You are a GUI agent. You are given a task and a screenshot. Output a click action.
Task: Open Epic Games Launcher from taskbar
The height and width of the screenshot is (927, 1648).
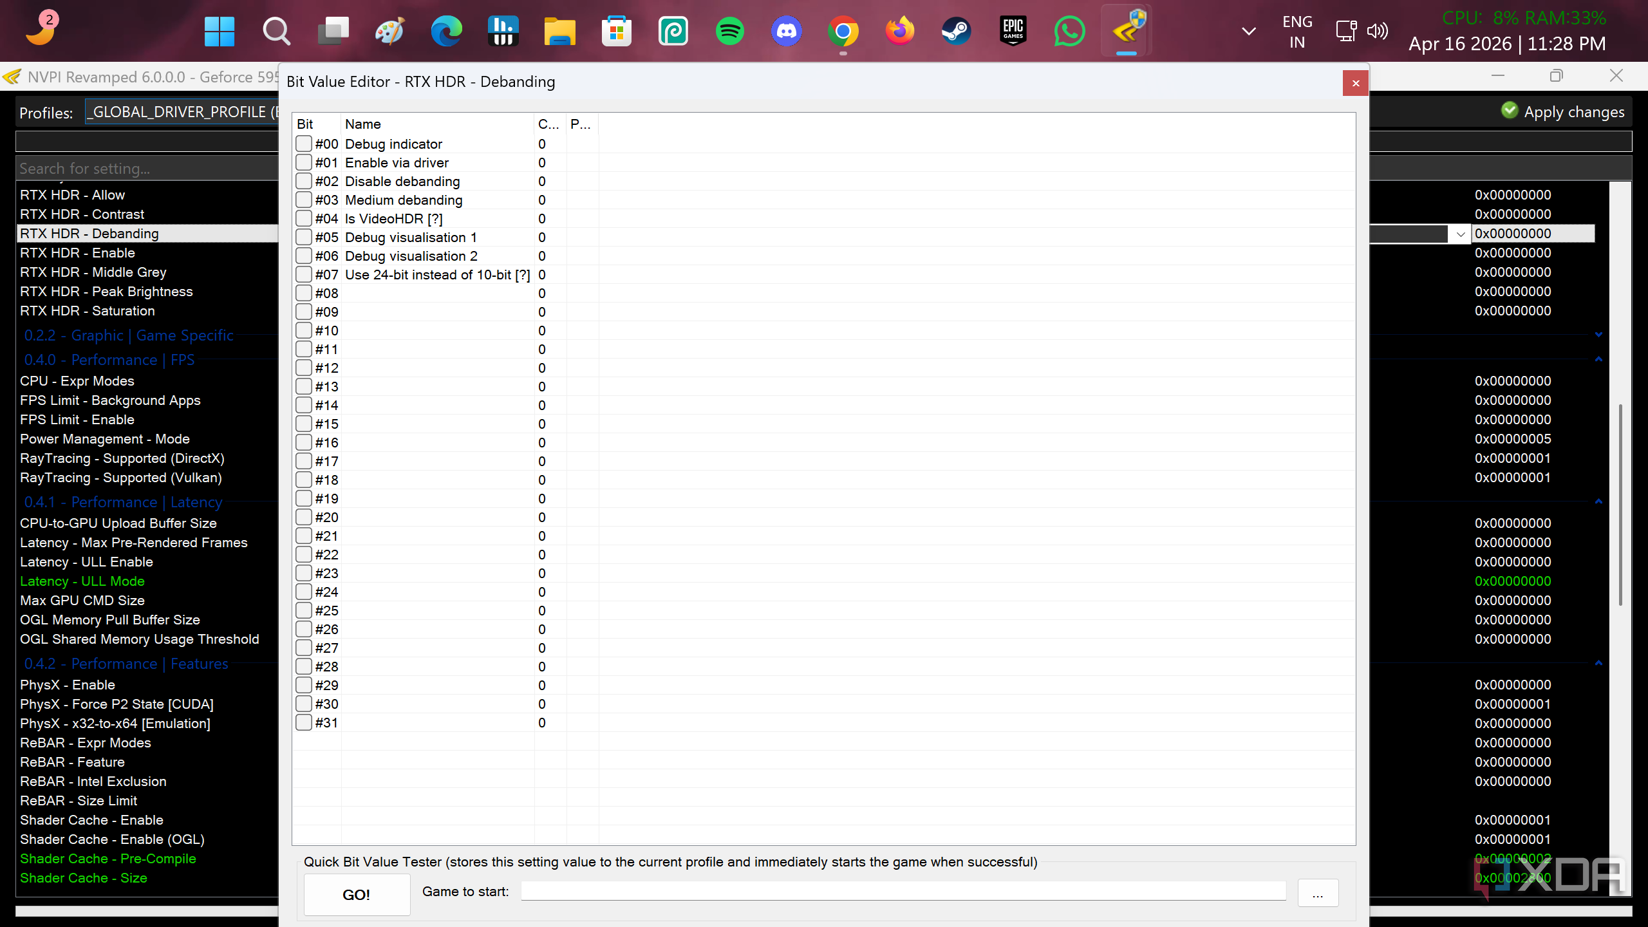(x=1013, y=32)
